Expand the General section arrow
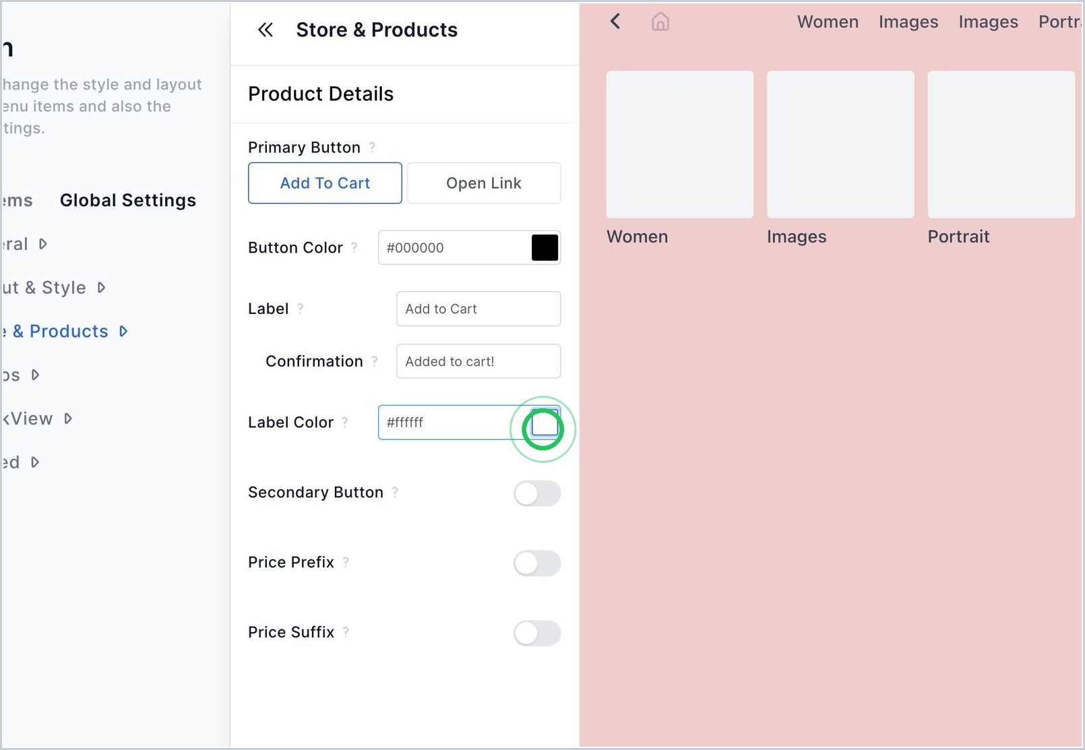Image resolution: width=1085 pixels, height=750 pixels. tap(43, 244)
